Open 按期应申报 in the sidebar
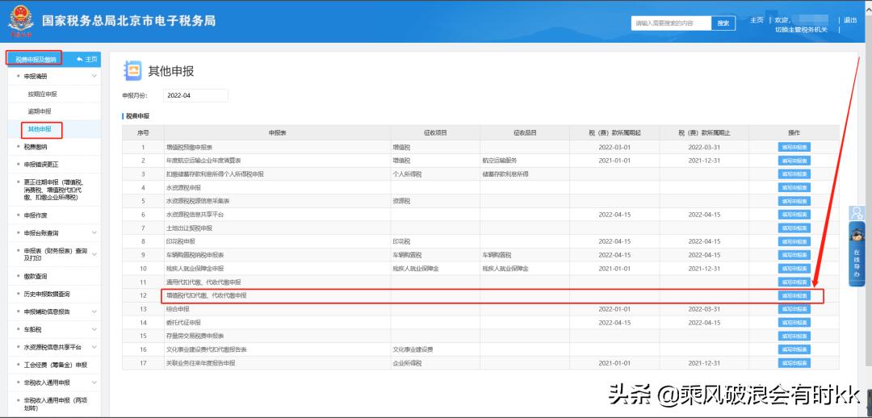 click(42, 94)
